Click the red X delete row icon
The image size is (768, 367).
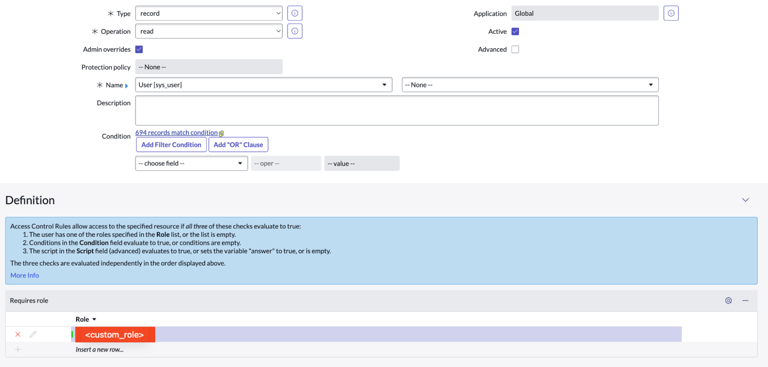pyautogui.click(x=18, y=334)
